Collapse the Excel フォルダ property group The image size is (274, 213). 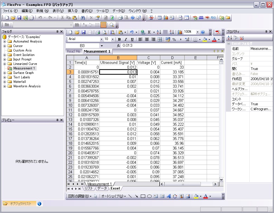click(x=228, y=43)
